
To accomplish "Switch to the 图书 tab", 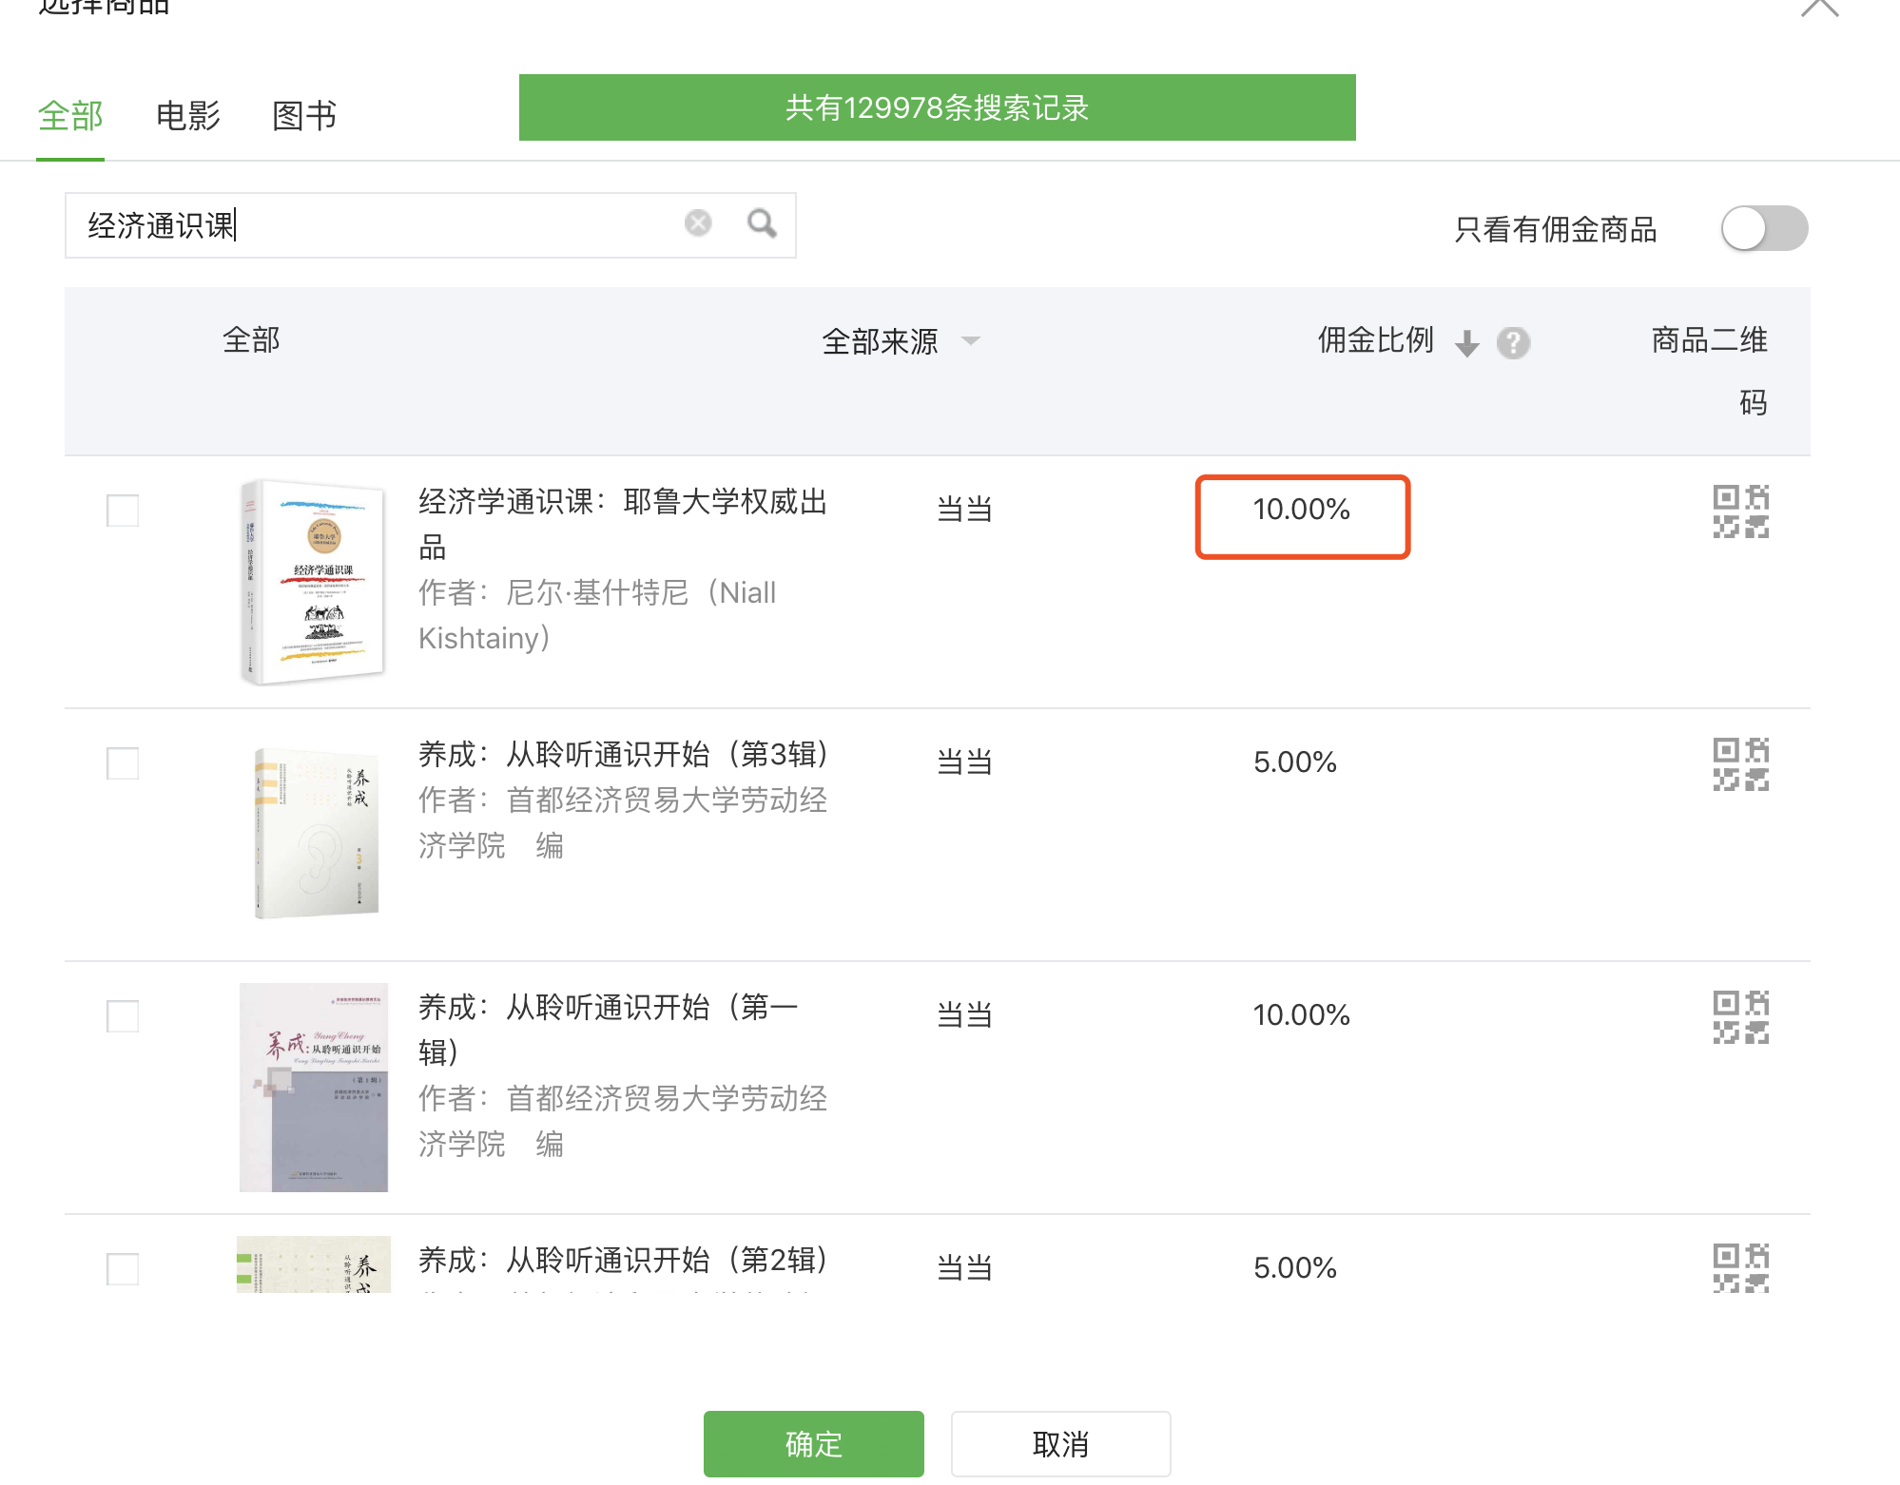I will pos(304,116).
